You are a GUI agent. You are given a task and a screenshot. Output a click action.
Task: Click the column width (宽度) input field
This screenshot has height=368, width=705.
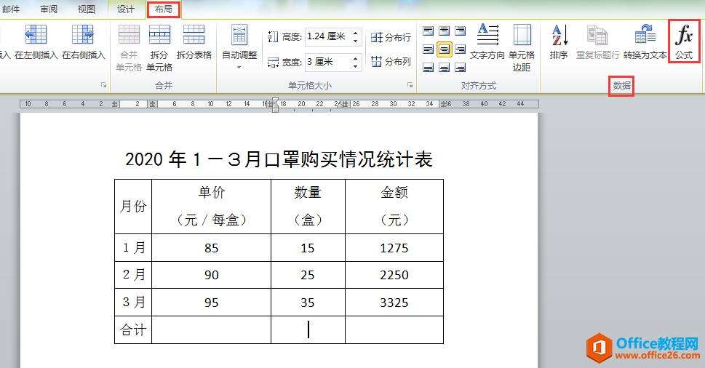tap(328, 62)
